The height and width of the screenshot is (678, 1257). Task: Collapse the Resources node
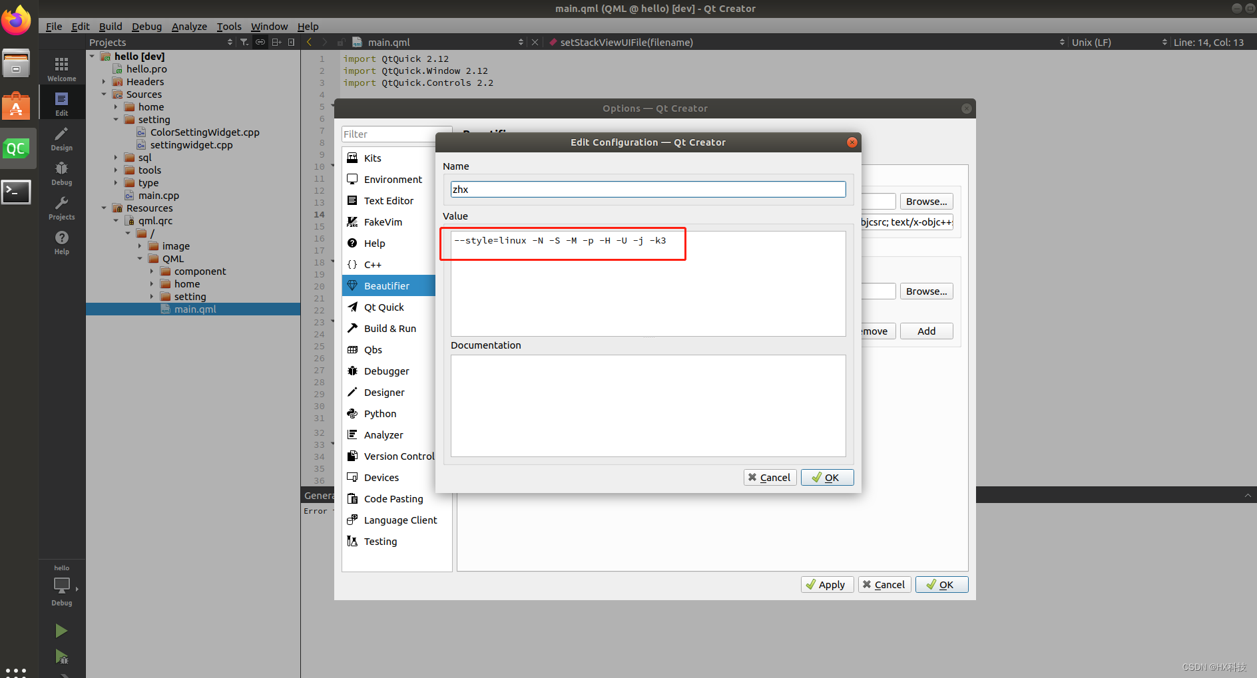tap(104, 208)
